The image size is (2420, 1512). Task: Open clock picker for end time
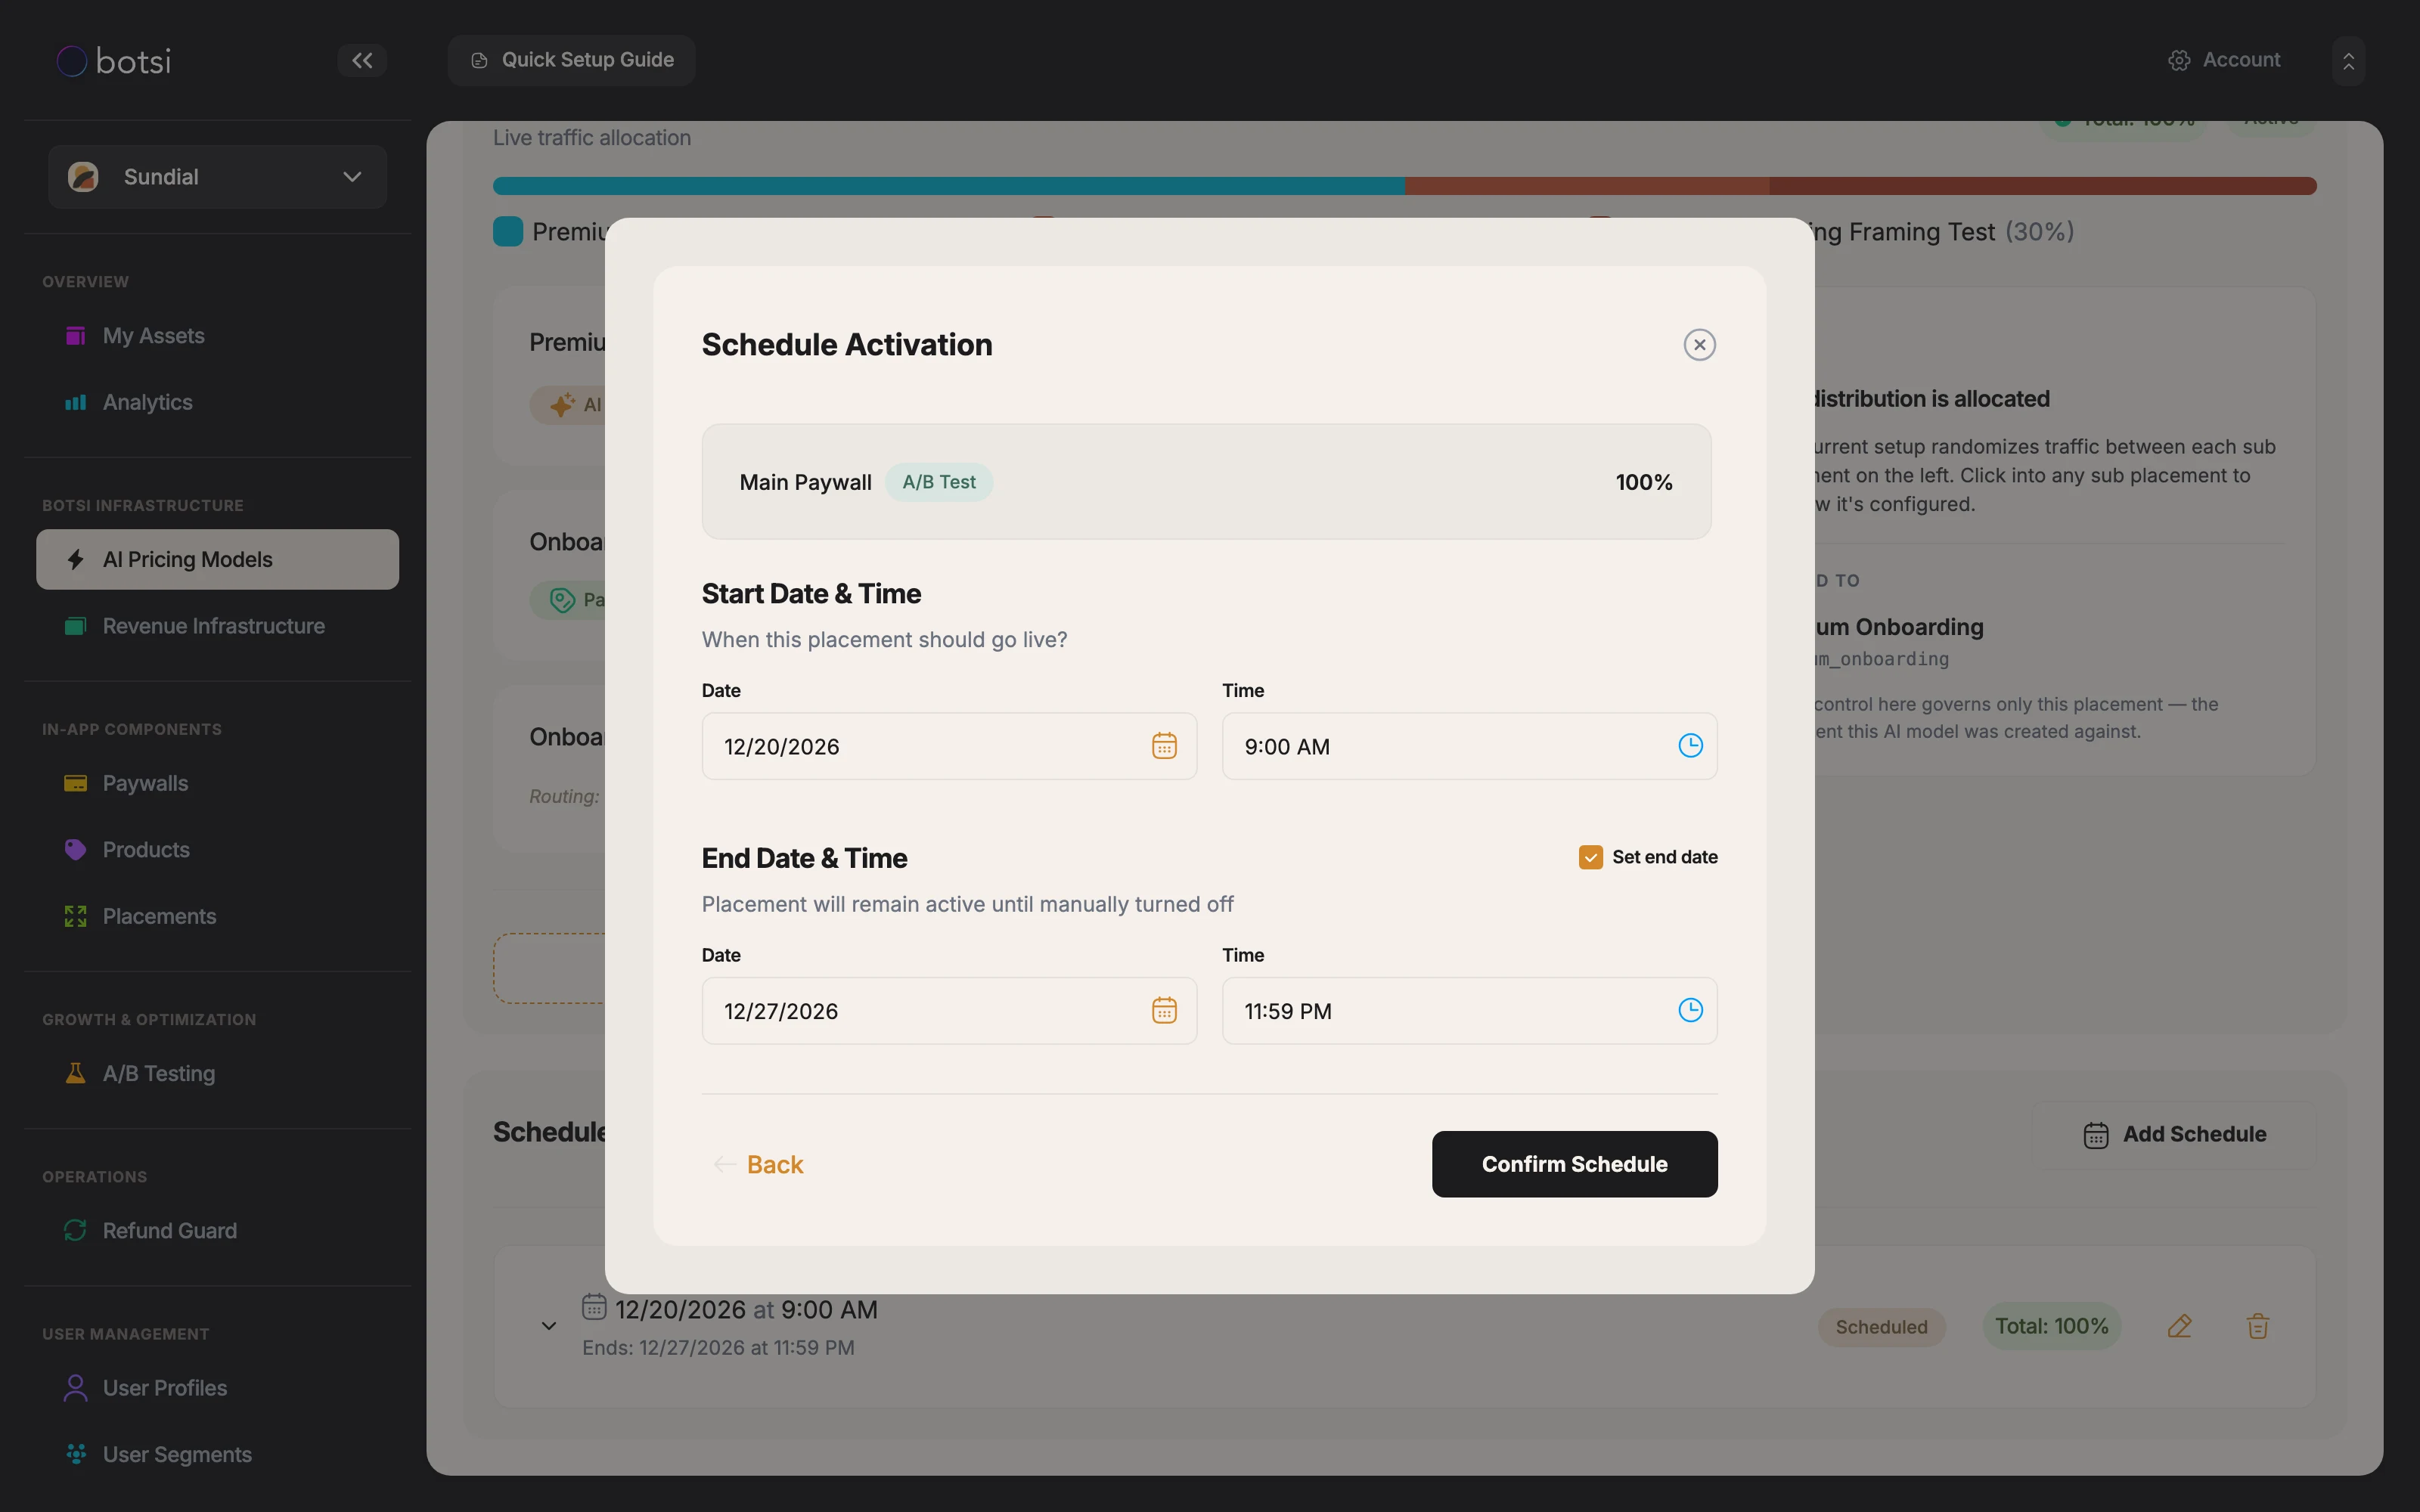coord(1690,1010)
